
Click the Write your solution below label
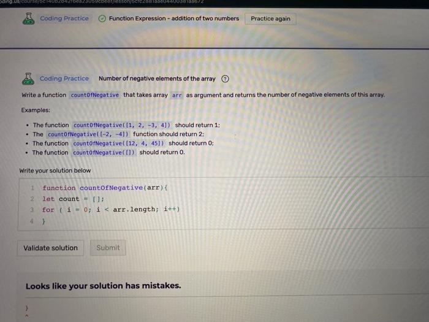55,171
